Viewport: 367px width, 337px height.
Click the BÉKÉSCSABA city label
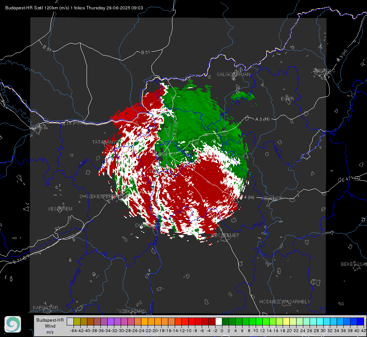point(354,264)
